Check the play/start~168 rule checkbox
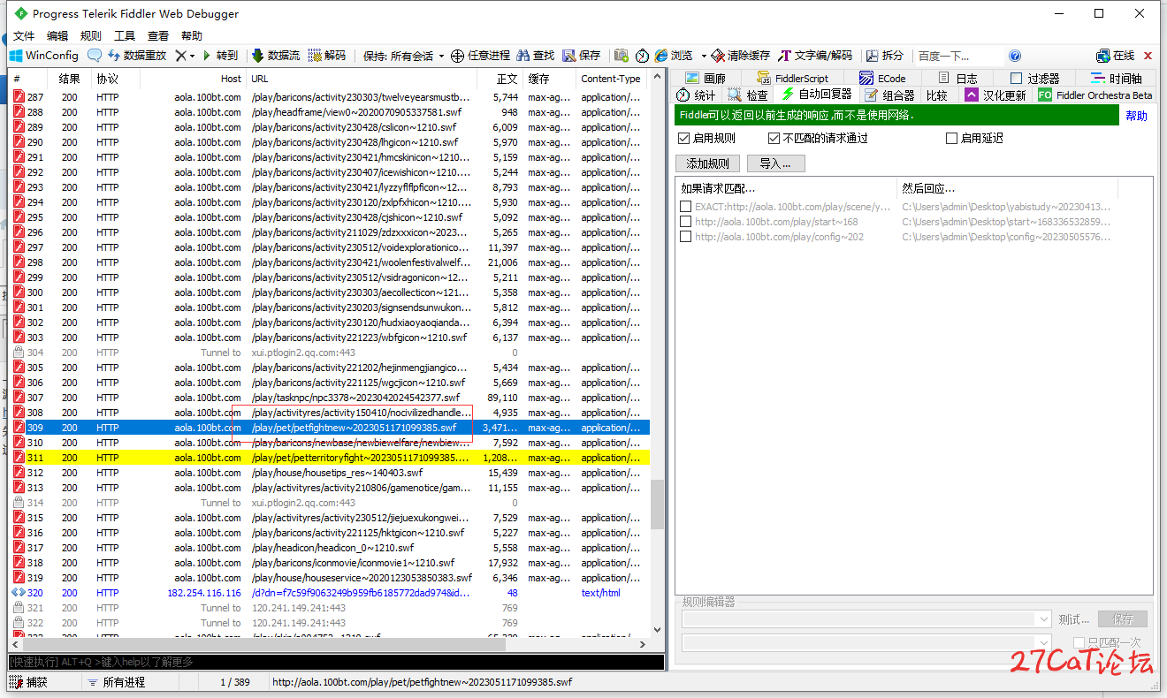 tap(685, 222)
